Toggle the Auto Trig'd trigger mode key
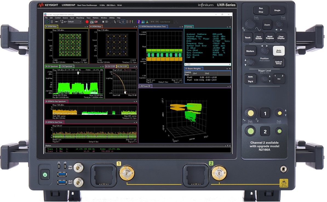The image size is (327, 202). (250, 79)
